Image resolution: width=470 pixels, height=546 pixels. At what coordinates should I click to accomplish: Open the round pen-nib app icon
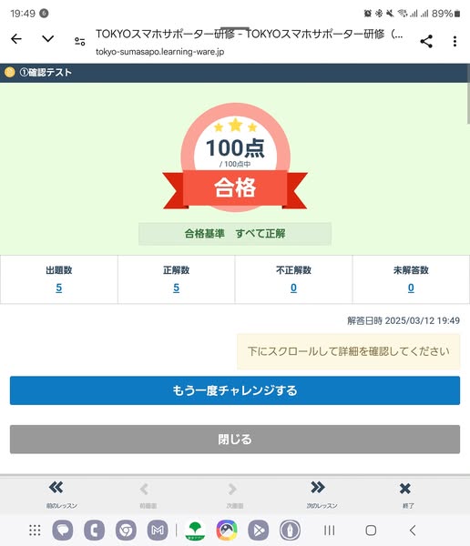click(x=290, y=530)
